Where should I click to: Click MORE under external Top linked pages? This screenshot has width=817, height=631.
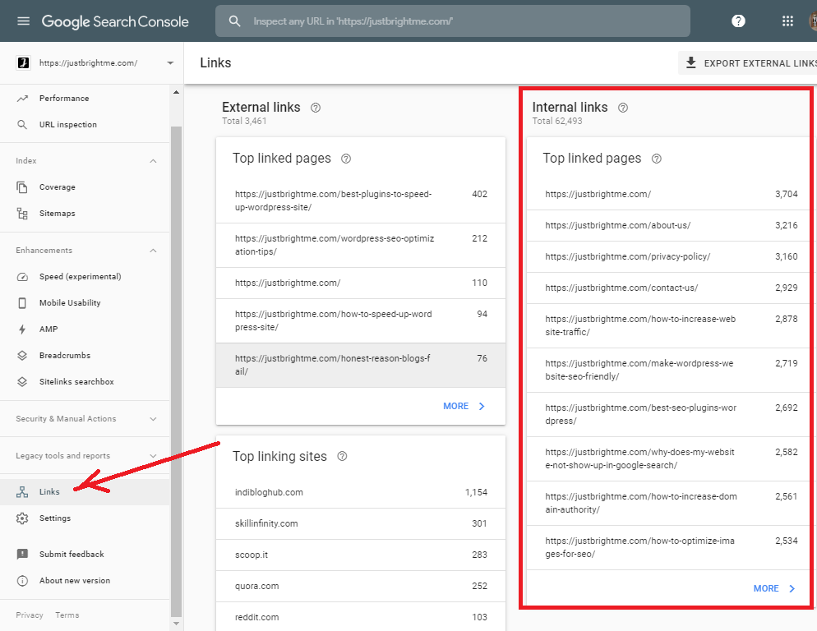point(464,406)
